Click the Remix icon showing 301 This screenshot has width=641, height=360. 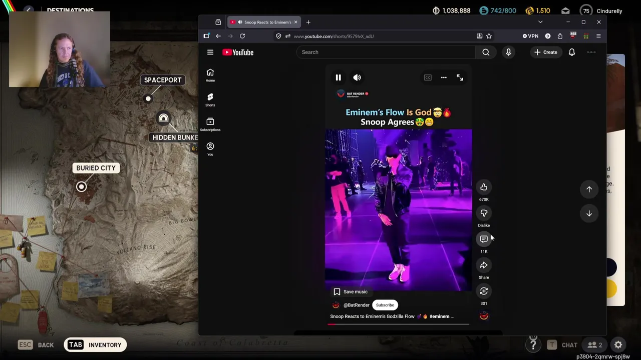(484, 291)
